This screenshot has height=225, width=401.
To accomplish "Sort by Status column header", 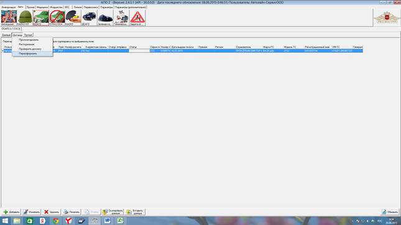I will tap(139, 47).
